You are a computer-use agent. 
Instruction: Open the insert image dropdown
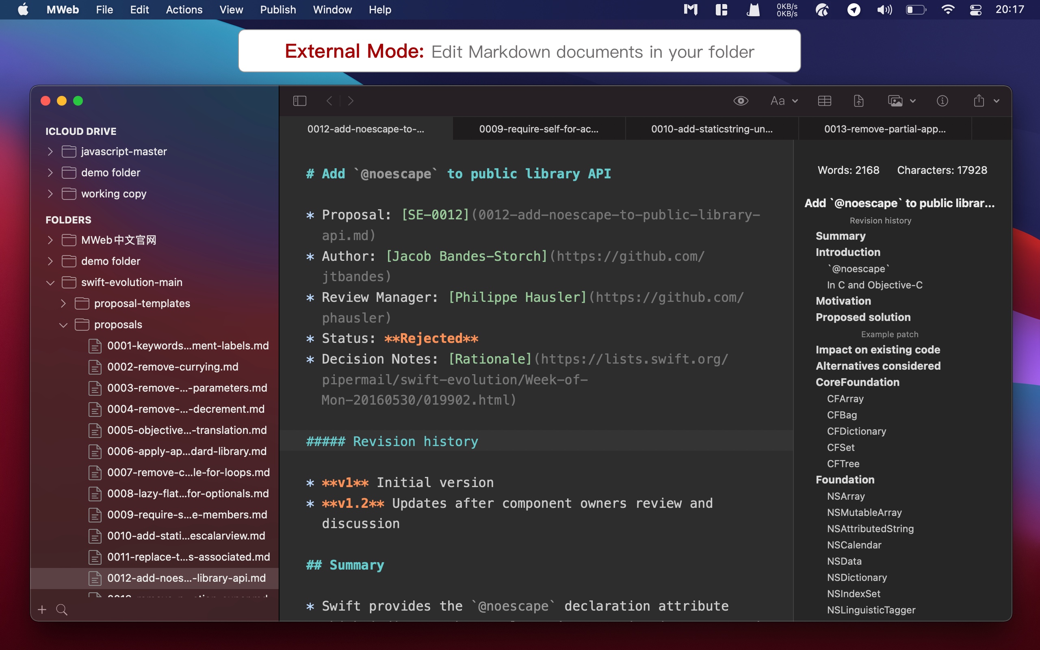(x=901, y=101)
